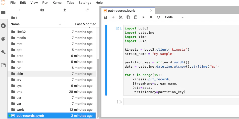Screen dimensions: 239x119
Task: Open the Help menu
Action: pyautogui.click(x=99, y=2)
